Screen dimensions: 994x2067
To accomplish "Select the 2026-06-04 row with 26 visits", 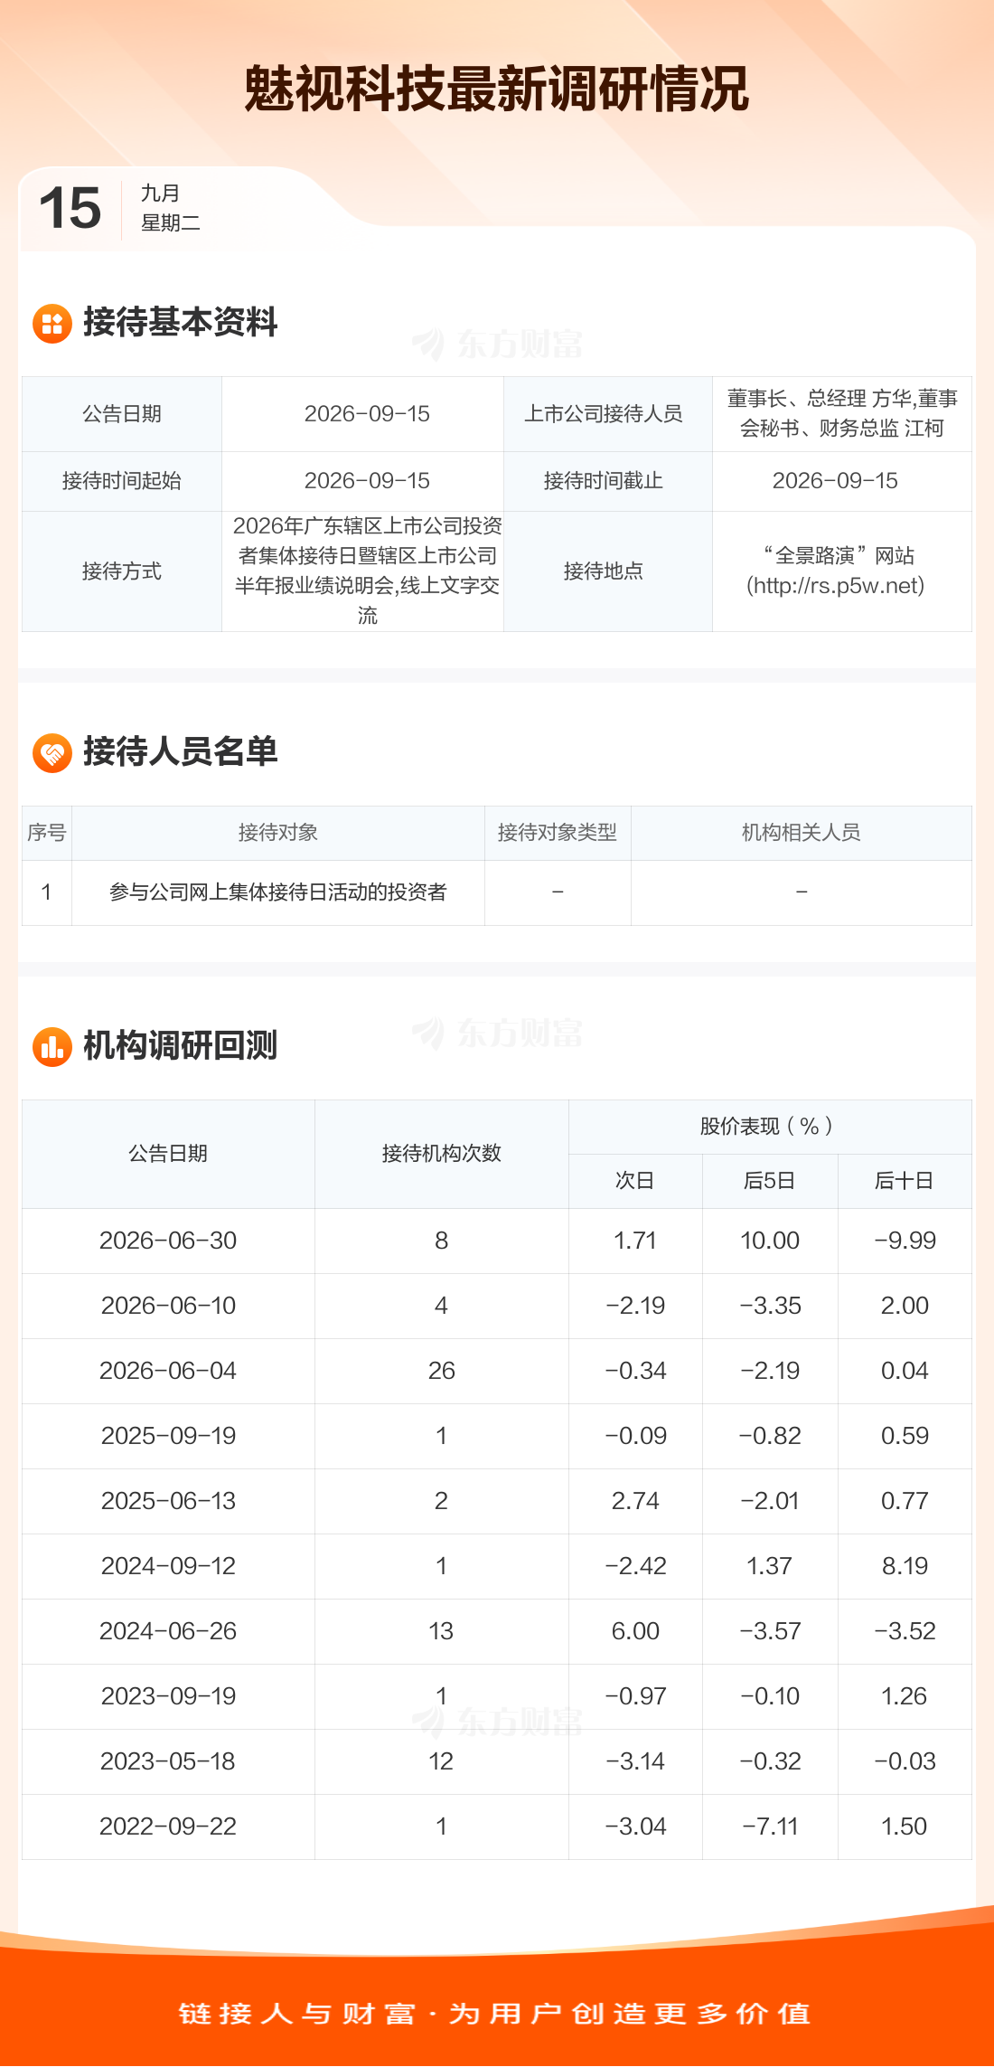I will coord(497,1371).
